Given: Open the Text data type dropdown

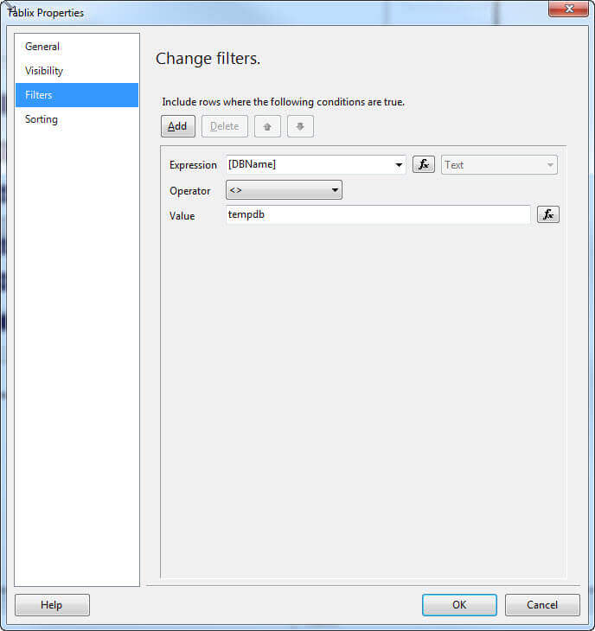Looking at the screenshot, I should 499,165.
